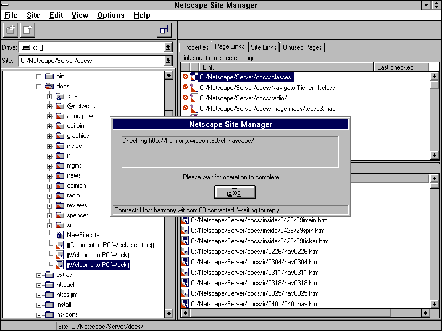This screenshot has height=331, width=442.
Task: Switch to the Unused Pages tab
Action: click(x=302, y=47)
